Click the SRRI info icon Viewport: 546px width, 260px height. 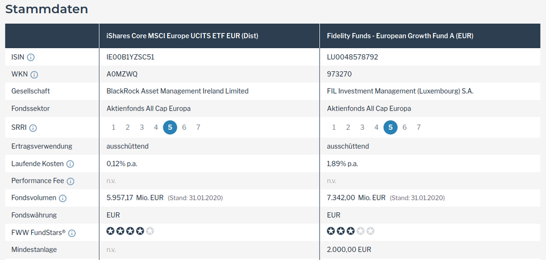click(33, 128)
